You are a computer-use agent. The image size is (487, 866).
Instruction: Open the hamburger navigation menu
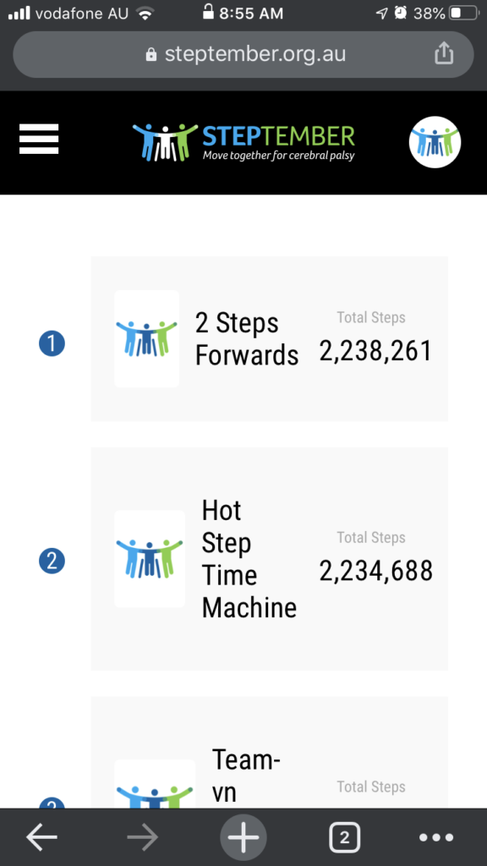39,140
